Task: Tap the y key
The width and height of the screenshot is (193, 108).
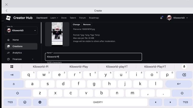Action: click(x=106, y=75)
